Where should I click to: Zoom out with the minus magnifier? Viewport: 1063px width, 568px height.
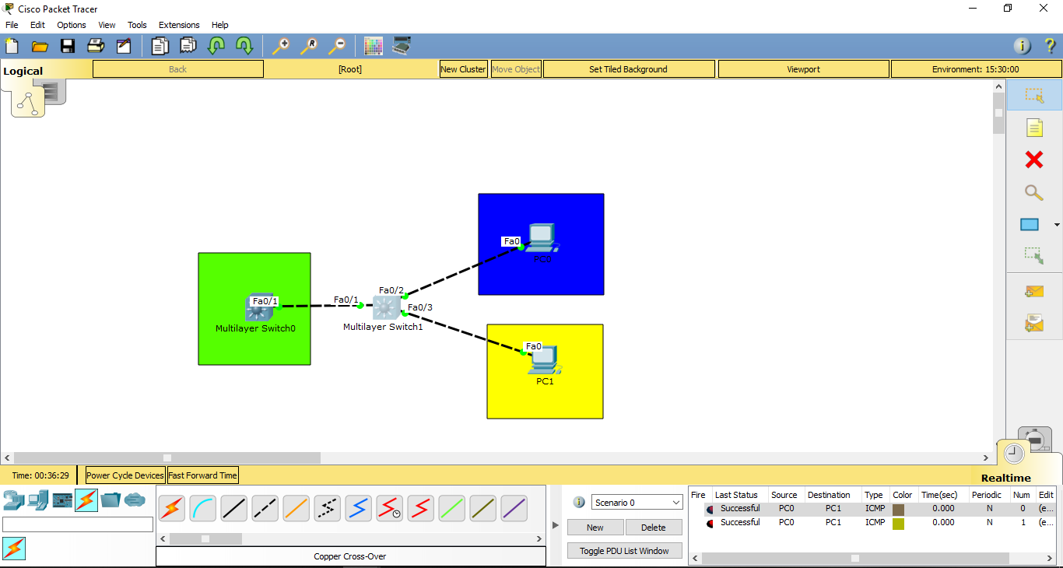point(336,46)
